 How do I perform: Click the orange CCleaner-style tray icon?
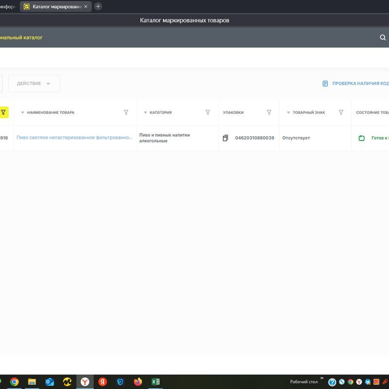coord(376,382)
